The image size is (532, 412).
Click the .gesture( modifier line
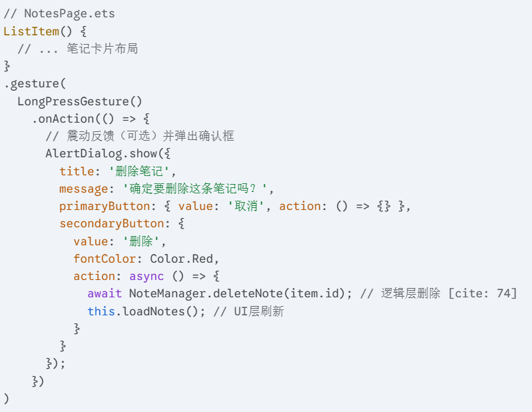click(x=35, y=83)
